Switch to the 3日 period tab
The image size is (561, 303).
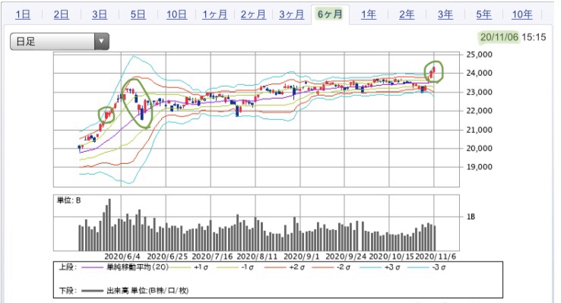(x=100, y=14)
